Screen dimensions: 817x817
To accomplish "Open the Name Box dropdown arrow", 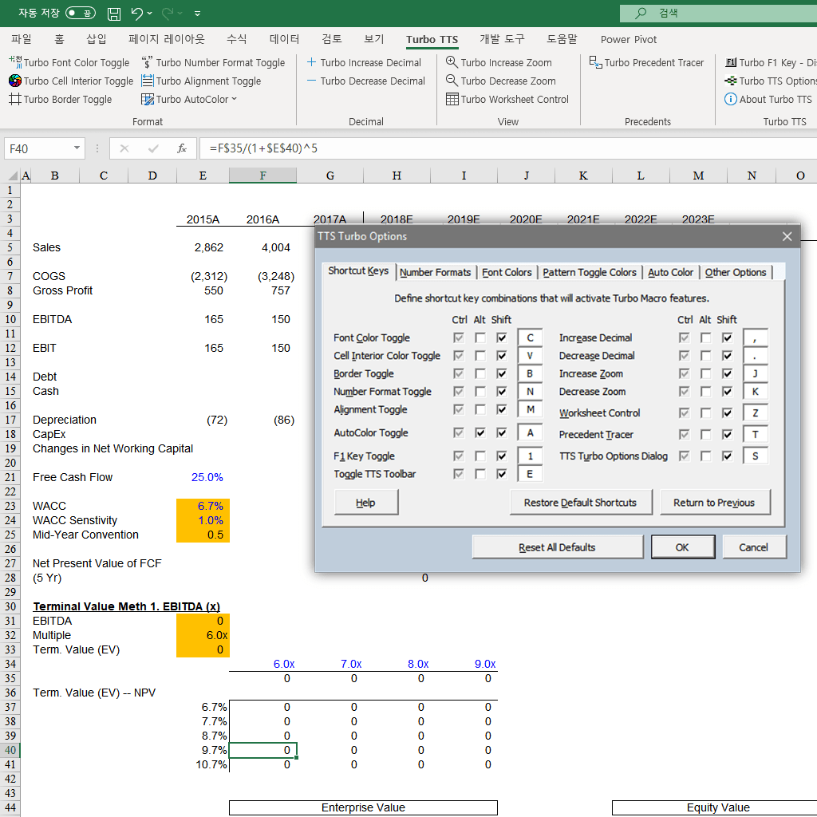I will pos(77,148).
